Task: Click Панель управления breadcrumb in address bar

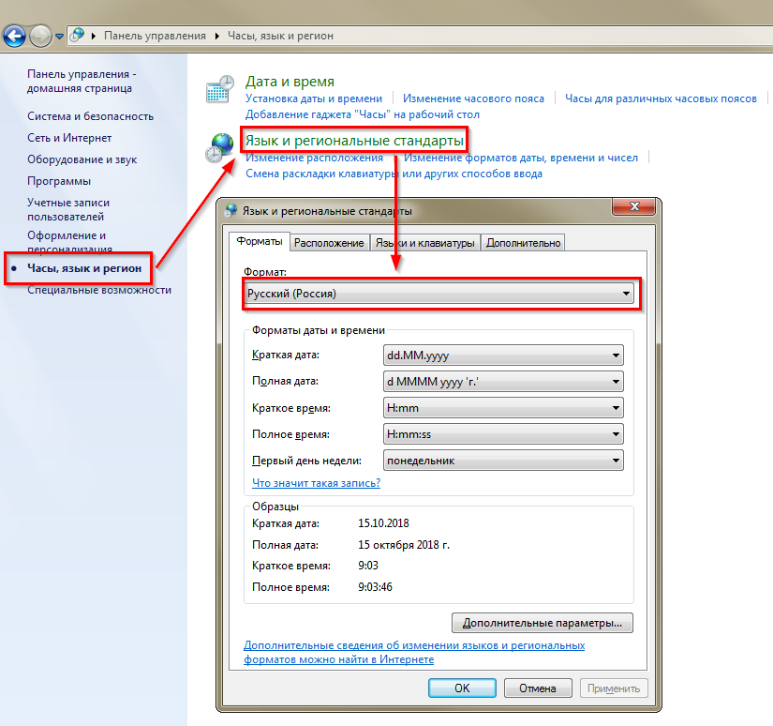Action: point(155,36)
